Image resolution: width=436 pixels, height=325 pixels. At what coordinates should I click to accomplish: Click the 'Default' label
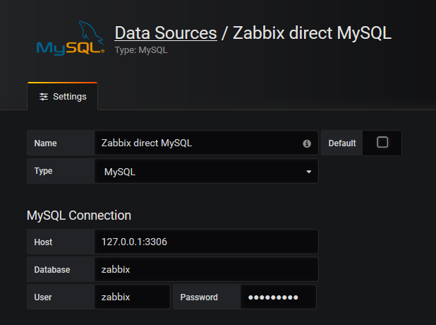[342, 143]
